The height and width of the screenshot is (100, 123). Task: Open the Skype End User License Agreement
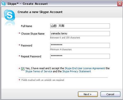tap(85, 68)
